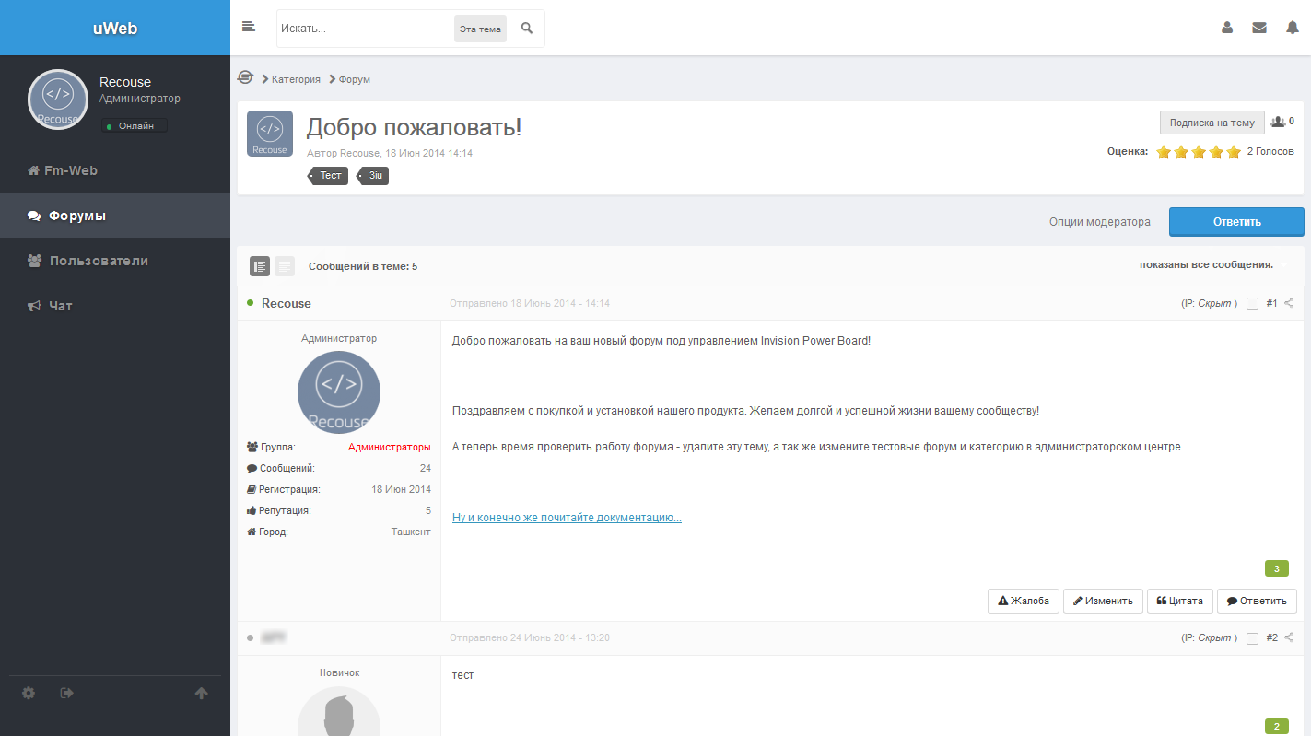Click reputation badge 2 on post #2

[1276, 727]
